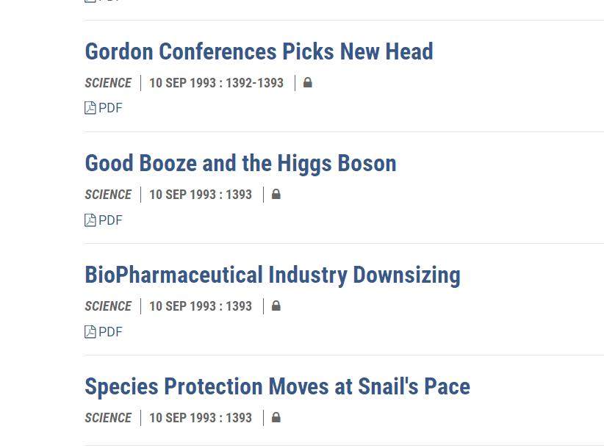
Task: Click PDF text link for Gordon Conferences
Action: click(110, 109)
